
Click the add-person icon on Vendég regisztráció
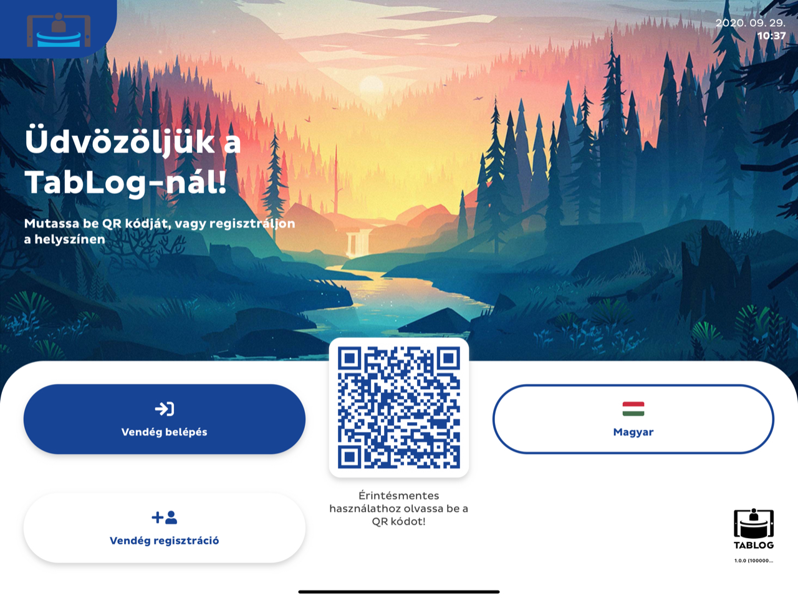[165, 517]
